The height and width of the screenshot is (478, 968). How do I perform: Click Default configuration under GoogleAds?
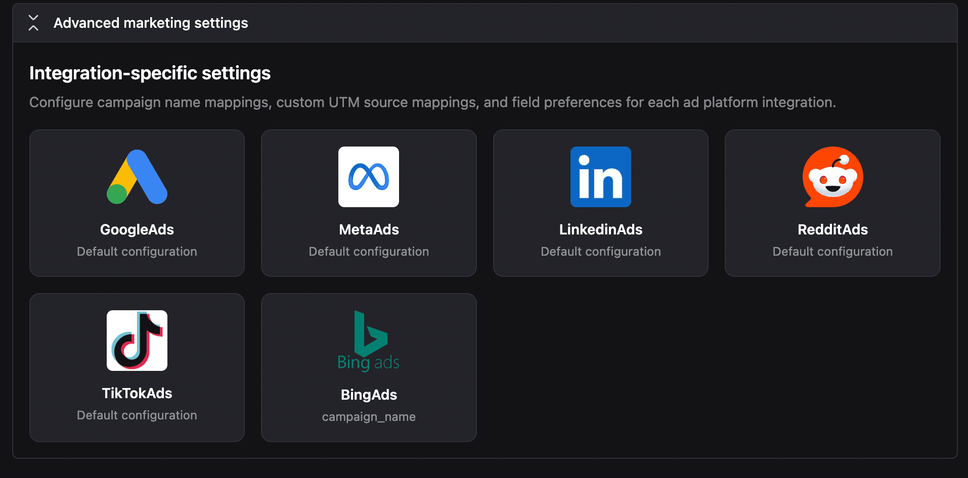(x=137, y=251)
